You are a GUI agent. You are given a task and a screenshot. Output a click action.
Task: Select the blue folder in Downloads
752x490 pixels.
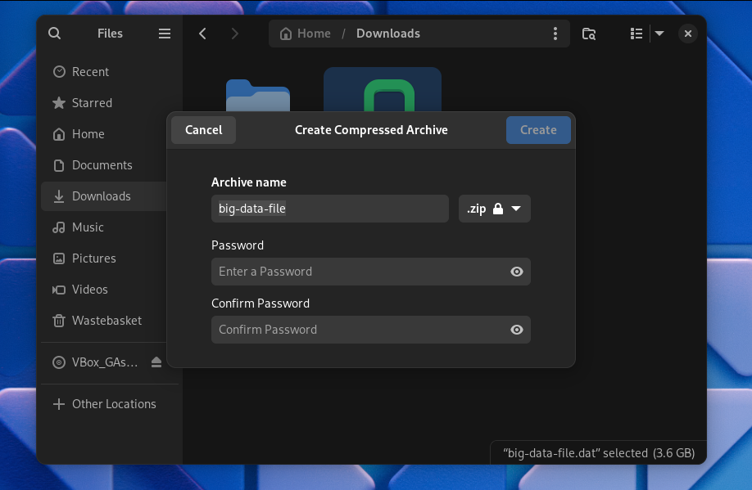point(258,95)
